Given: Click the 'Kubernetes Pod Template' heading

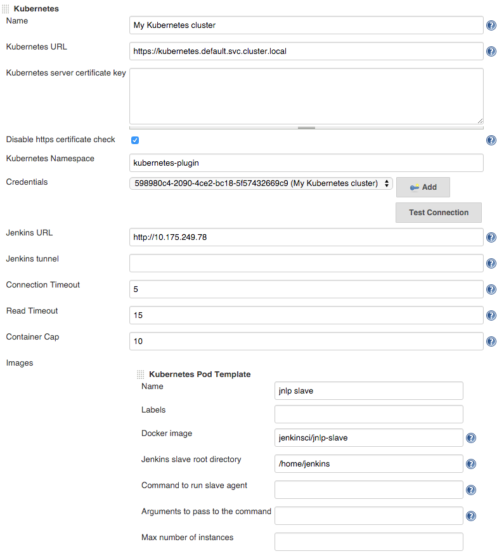Looking at the screenshot, I should [x=200, y=374].
